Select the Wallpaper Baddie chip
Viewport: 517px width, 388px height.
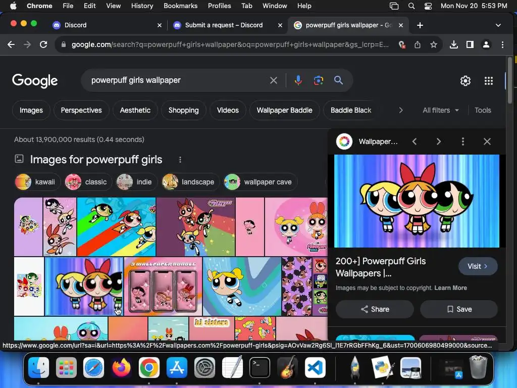tap(285, 110)
